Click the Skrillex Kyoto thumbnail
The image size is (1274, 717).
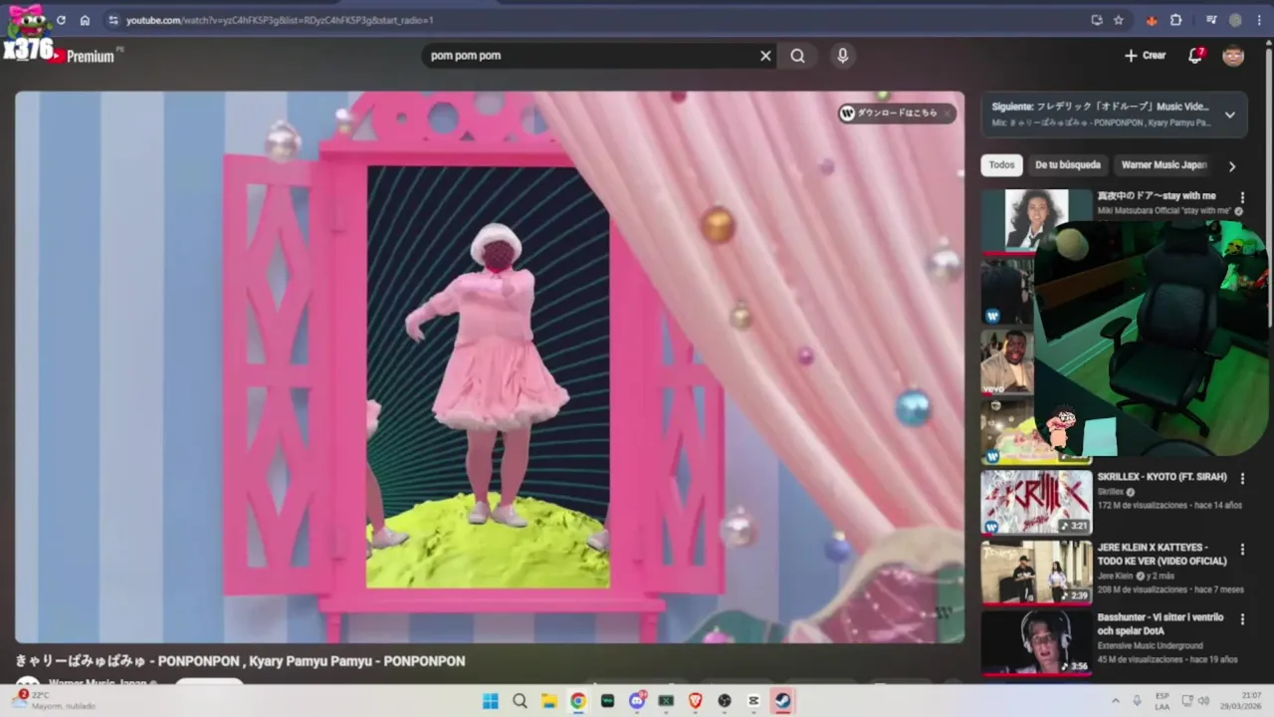point(1036,502)
